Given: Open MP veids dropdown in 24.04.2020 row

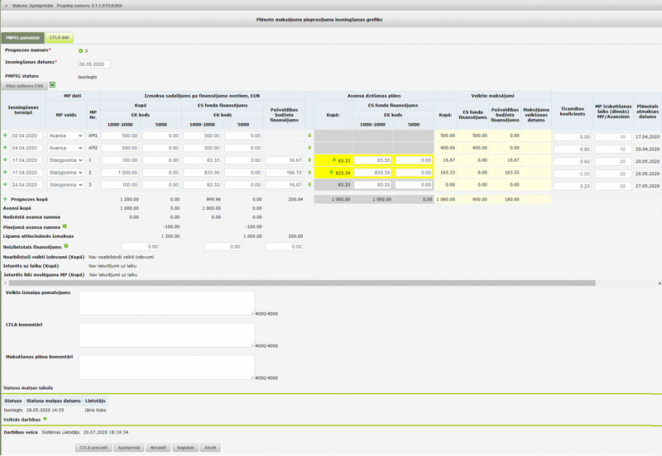Looking at the screenshot, I should pos(65,185).
